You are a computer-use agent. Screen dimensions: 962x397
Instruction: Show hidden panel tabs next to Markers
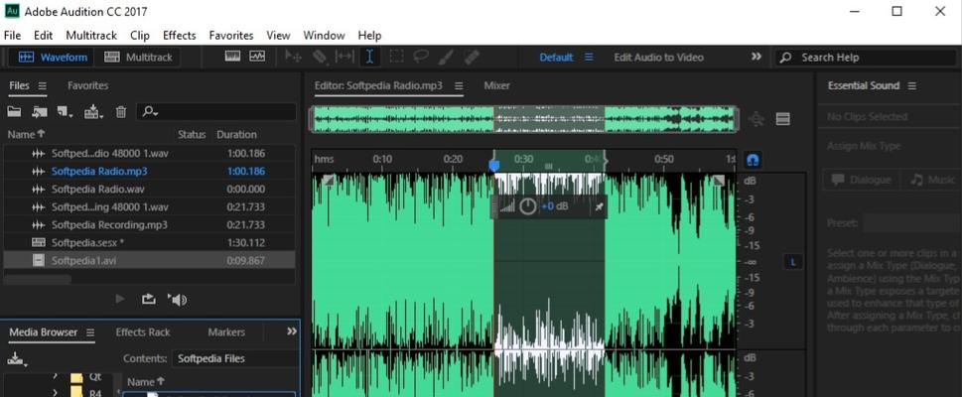[292, 331]
